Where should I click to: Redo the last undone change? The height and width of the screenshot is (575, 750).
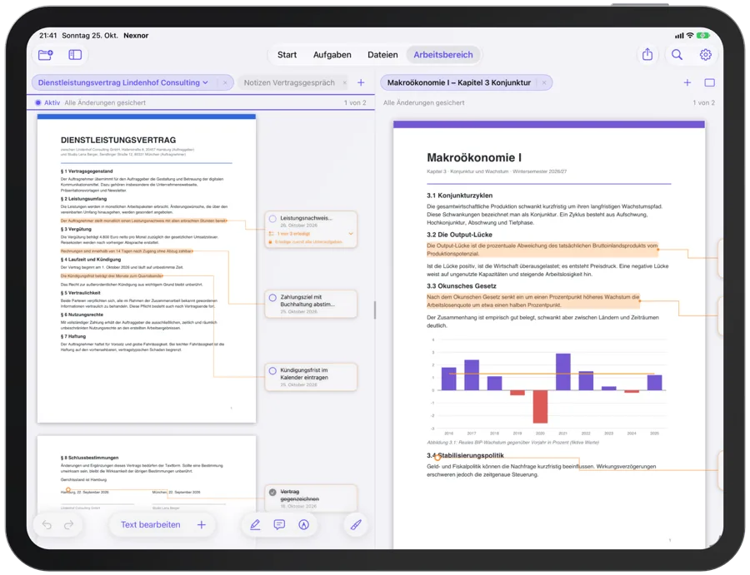tap(69, 525)
